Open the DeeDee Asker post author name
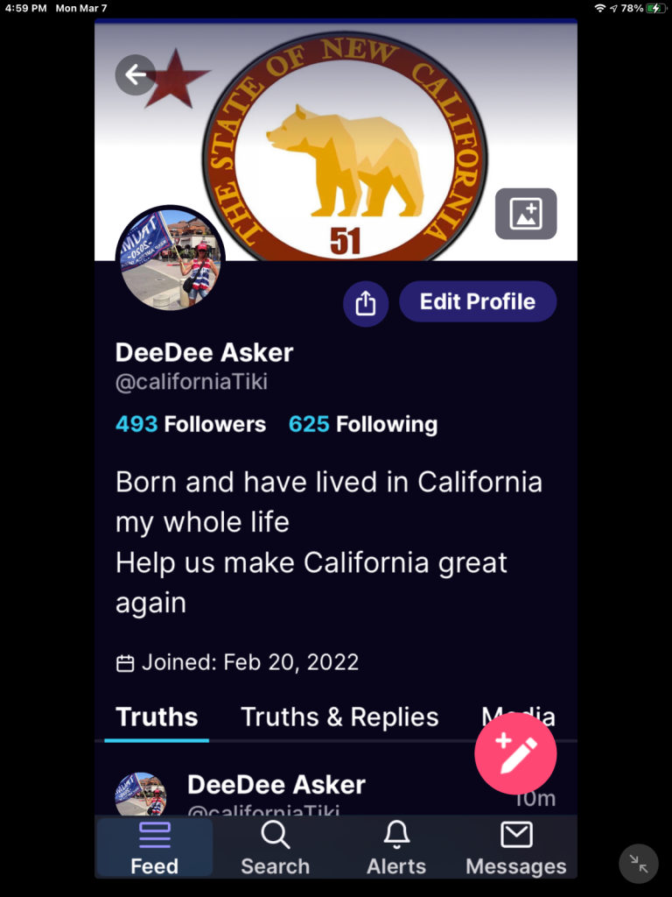This screenshot has height=897, width=672. click(x=276, y=784)
